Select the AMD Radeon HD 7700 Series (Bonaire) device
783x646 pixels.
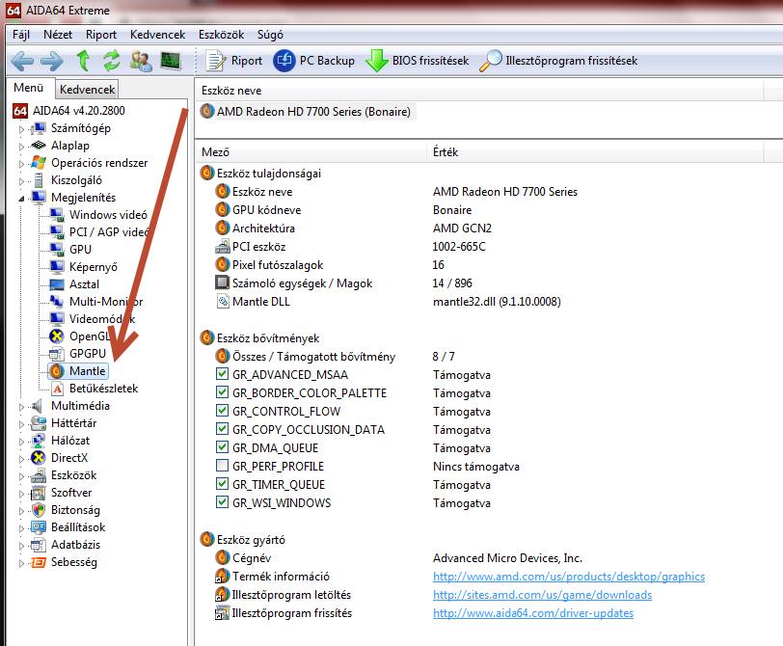(307, 111)
